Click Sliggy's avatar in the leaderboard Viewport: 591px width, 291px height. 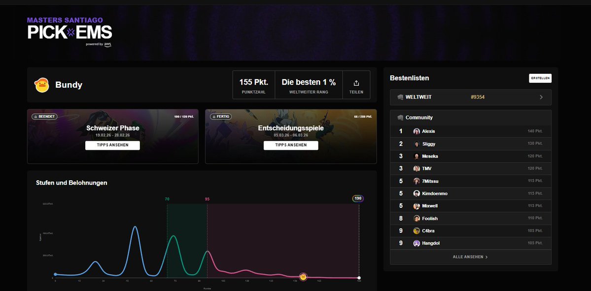point(417,144)
